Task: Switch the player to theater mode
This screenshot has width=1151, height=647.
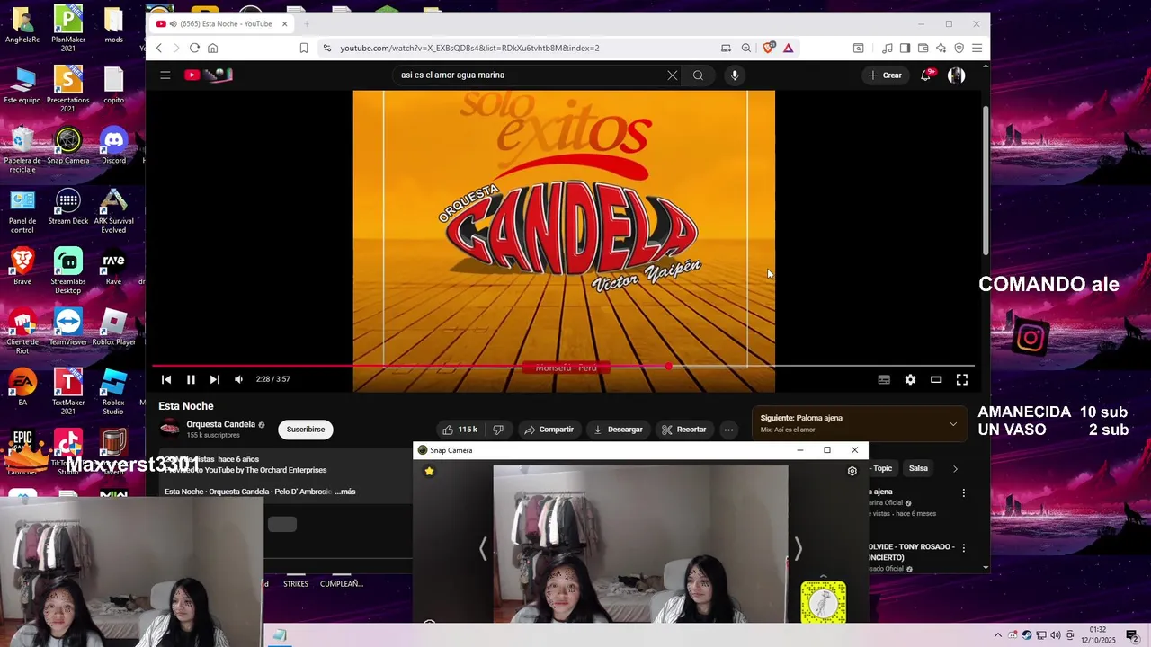Action: (x=936, y=380)
